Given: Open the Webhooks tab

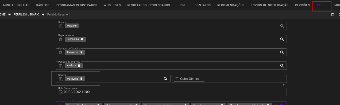Looking at the screenshot, I should tap(112, 5).
